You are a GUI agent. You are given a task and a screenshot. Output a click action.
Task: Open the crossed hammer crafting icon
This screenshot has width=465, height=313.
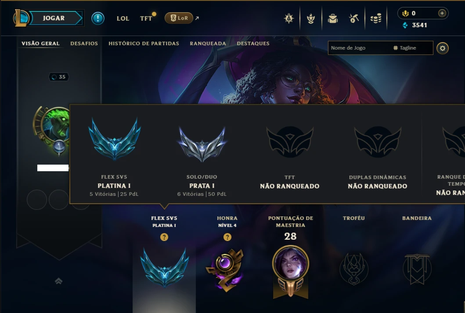(x=354, y=19)
